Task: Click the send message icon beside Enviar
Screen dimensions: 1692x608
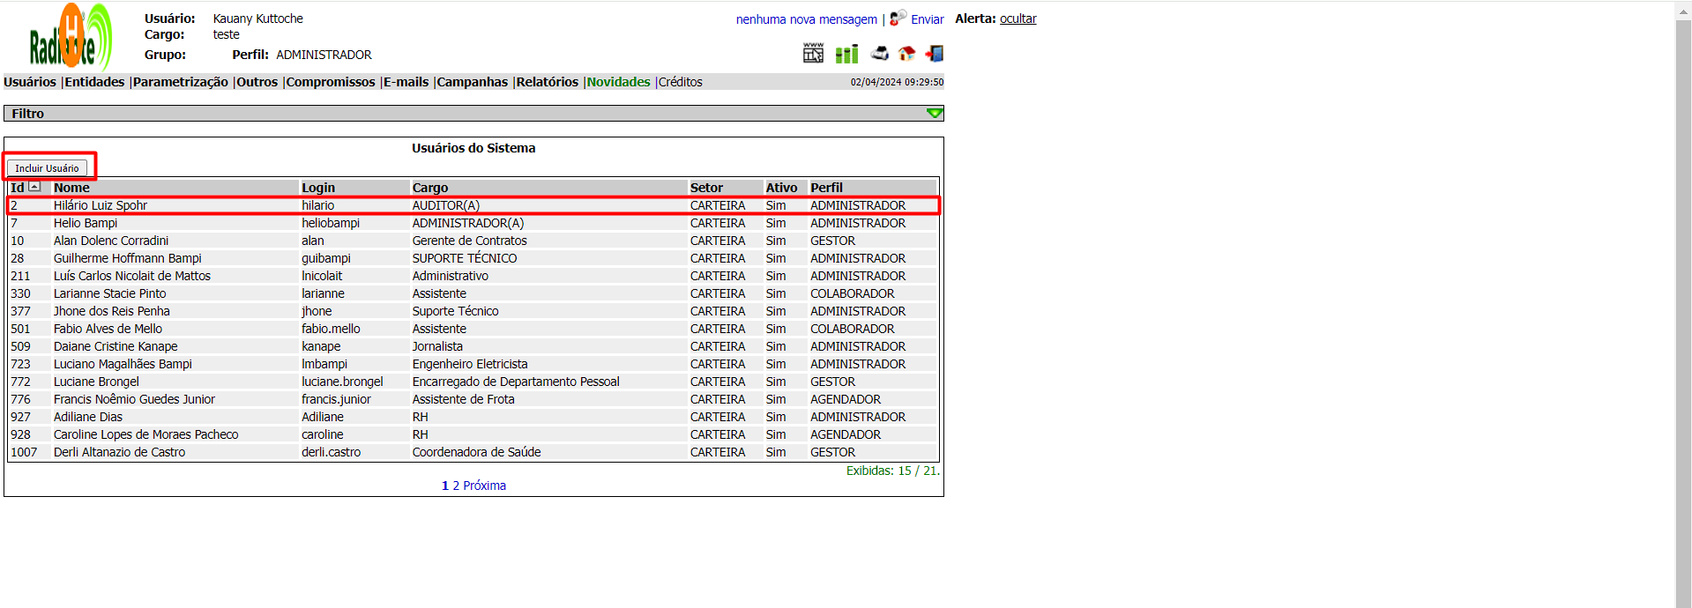Action: tap(898, 19)
